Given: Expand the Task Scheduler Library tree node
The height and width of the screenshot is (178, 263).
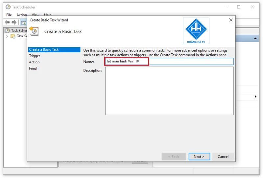Looking at the screenshot, I should pyautogui.click(x=7, y=36).
